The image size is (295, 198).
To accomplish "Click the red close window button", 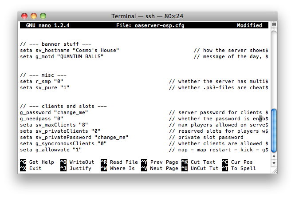I will point(24,16).
